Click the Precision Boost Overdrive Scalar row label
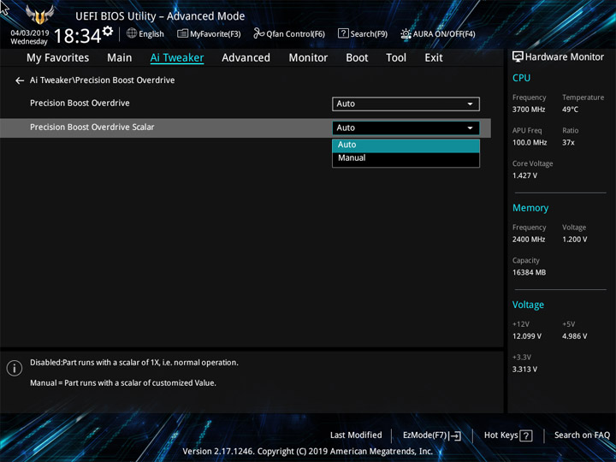Image resolution: width=616 pixels, height=462 pixels. point(92,127)
